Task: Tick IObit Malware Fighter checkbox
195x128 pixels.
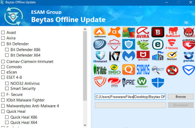Action: [x=3, y=100]
